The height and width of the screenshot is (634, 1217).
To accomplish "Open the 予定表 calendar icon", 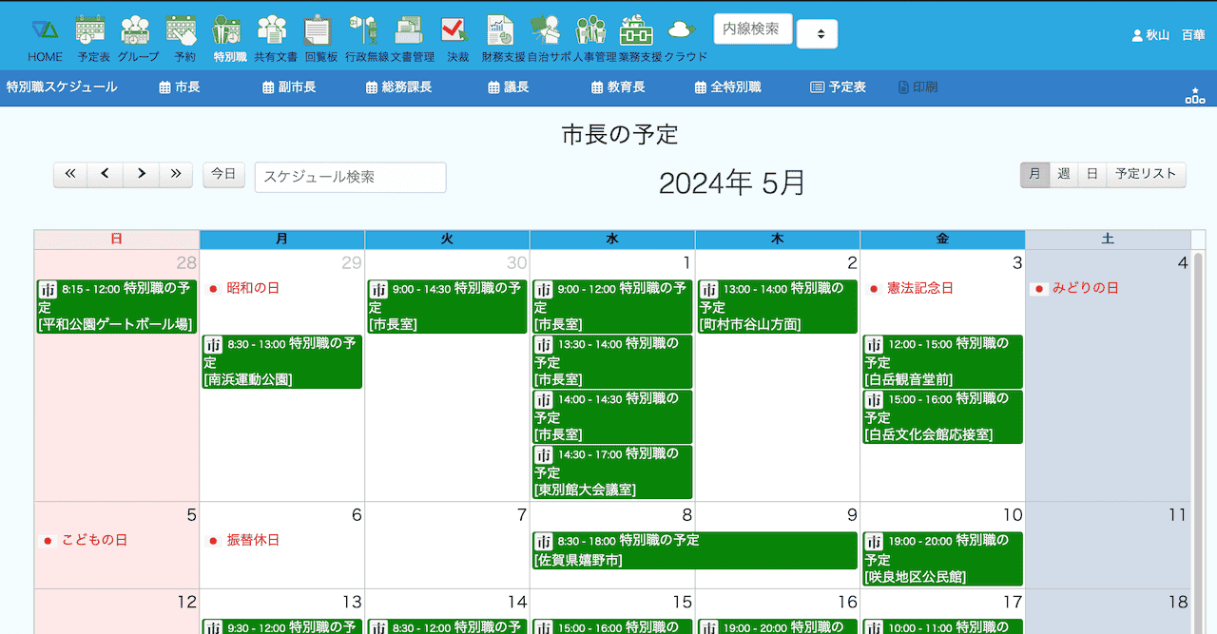I will click(93, 39).
